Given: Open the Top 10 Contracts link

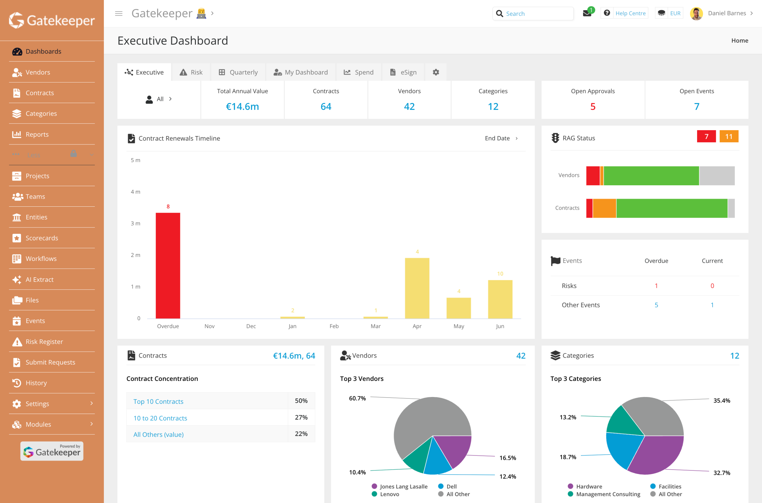Looking at the screenshot, I should point(158,402).
